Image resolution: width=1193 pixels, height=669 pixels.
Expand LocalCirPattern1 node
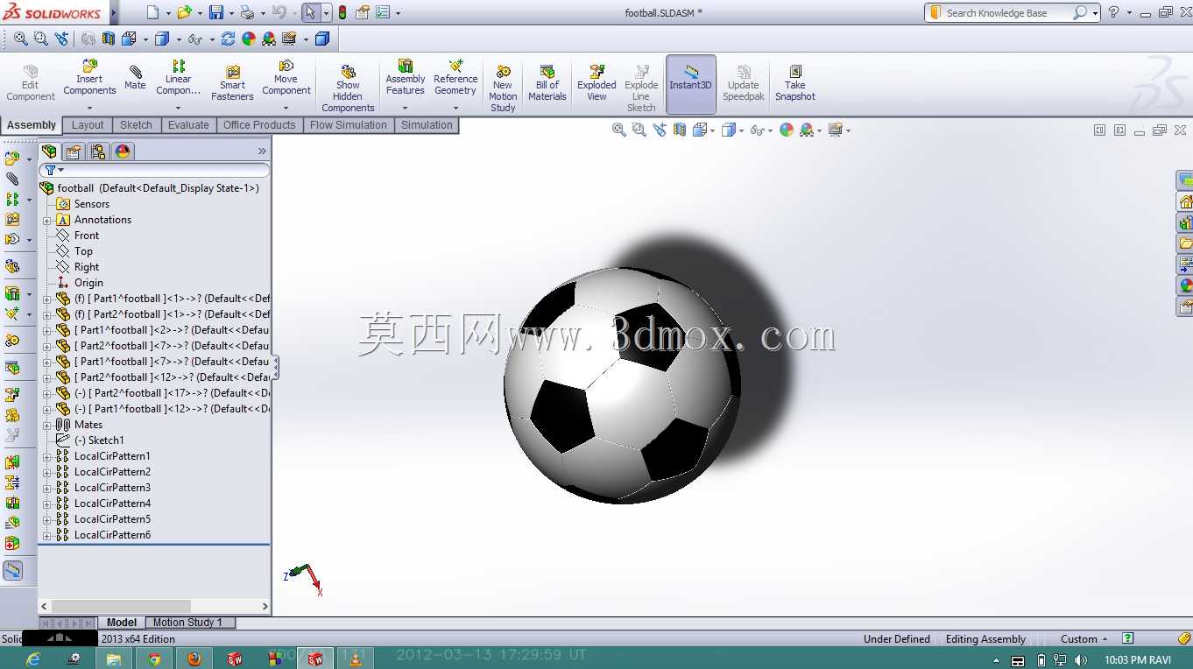pyautogui.click(x=47, y=456)
